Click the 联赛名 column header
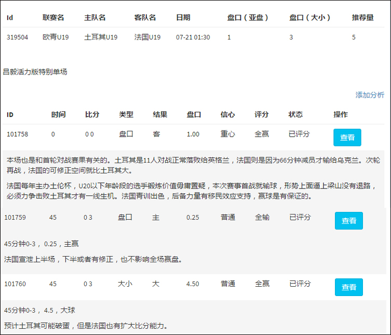This screenshot has width=391, height=335. click(x=53, y=18)
